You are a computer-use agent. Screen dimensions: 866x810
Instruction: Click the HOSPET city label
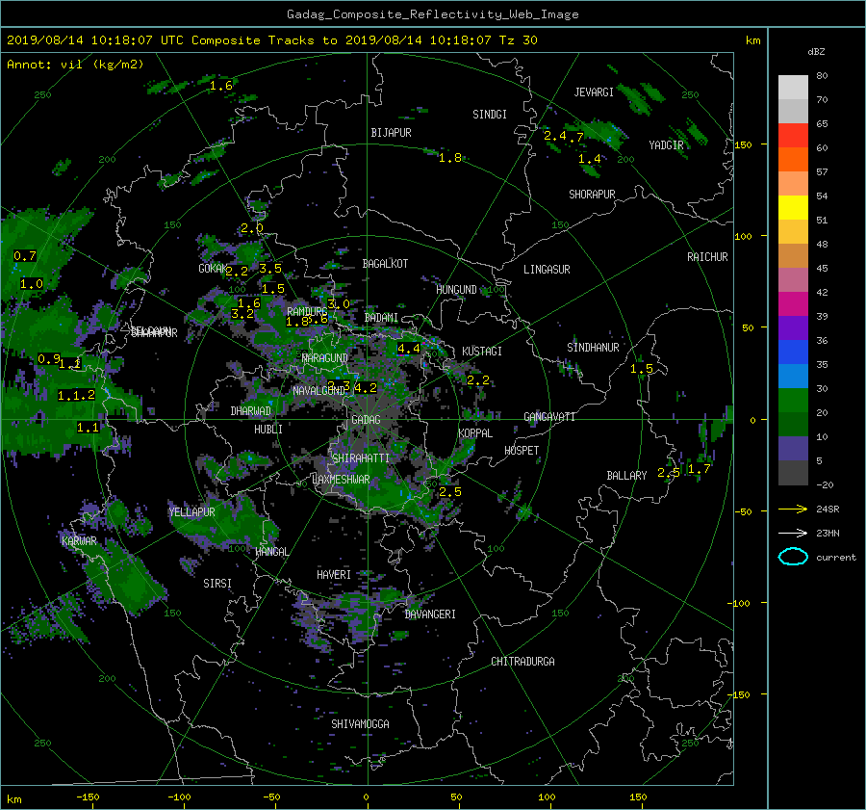(522, 451)
